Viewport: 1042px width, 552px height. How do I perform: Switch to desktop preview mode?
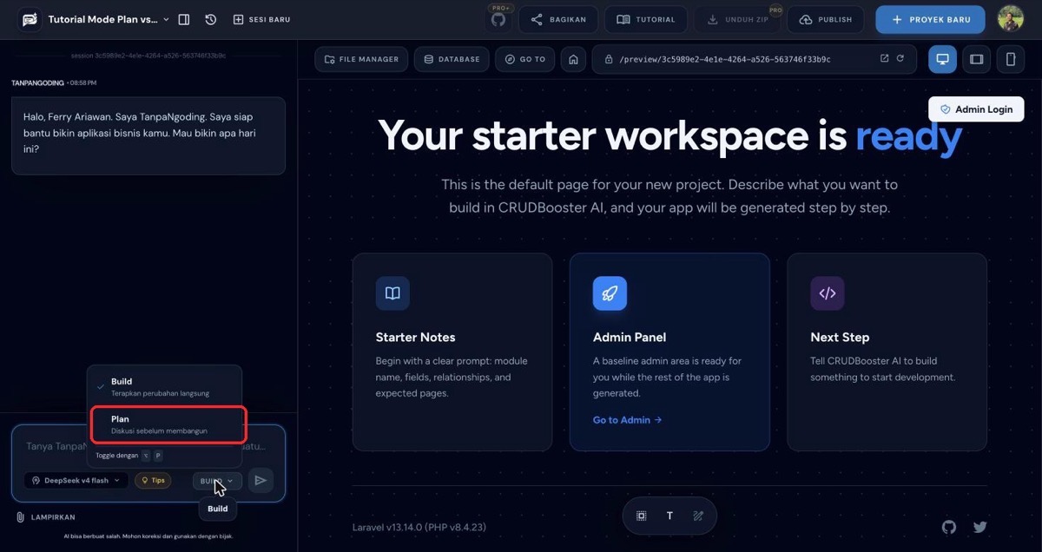(942, 59)
